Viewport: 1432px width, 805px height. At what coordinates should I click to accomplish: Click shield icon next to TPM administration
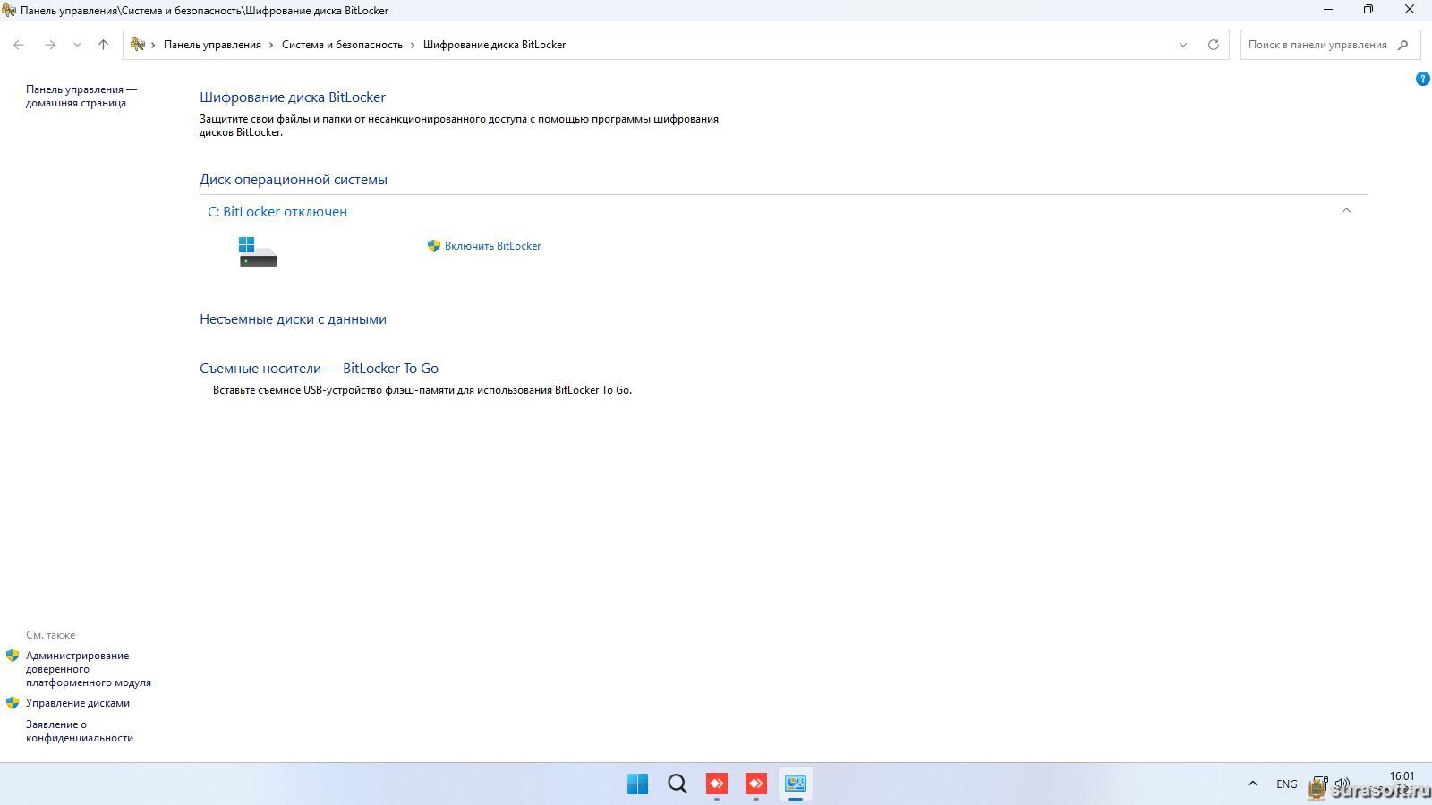point(13,656)
